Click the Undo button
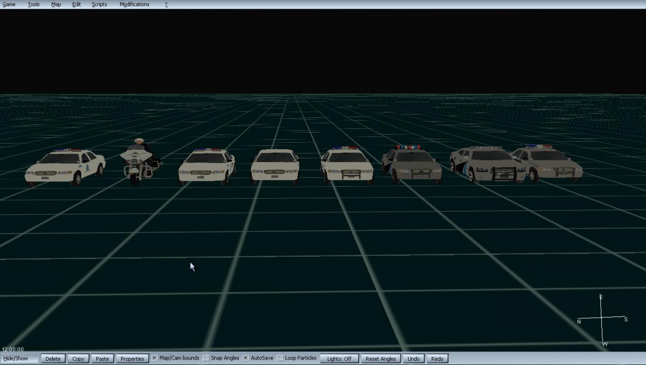Viewport: 646px width, 365px height. click(413, 359)
